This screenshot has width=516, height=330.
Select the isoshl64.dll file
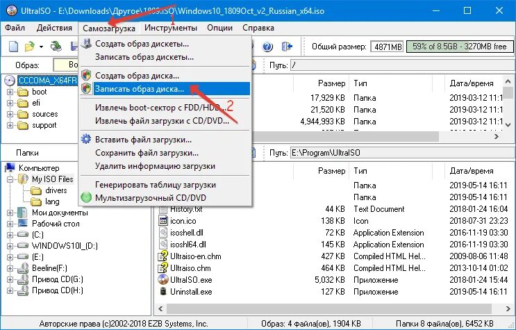click(x=188, y=245)
